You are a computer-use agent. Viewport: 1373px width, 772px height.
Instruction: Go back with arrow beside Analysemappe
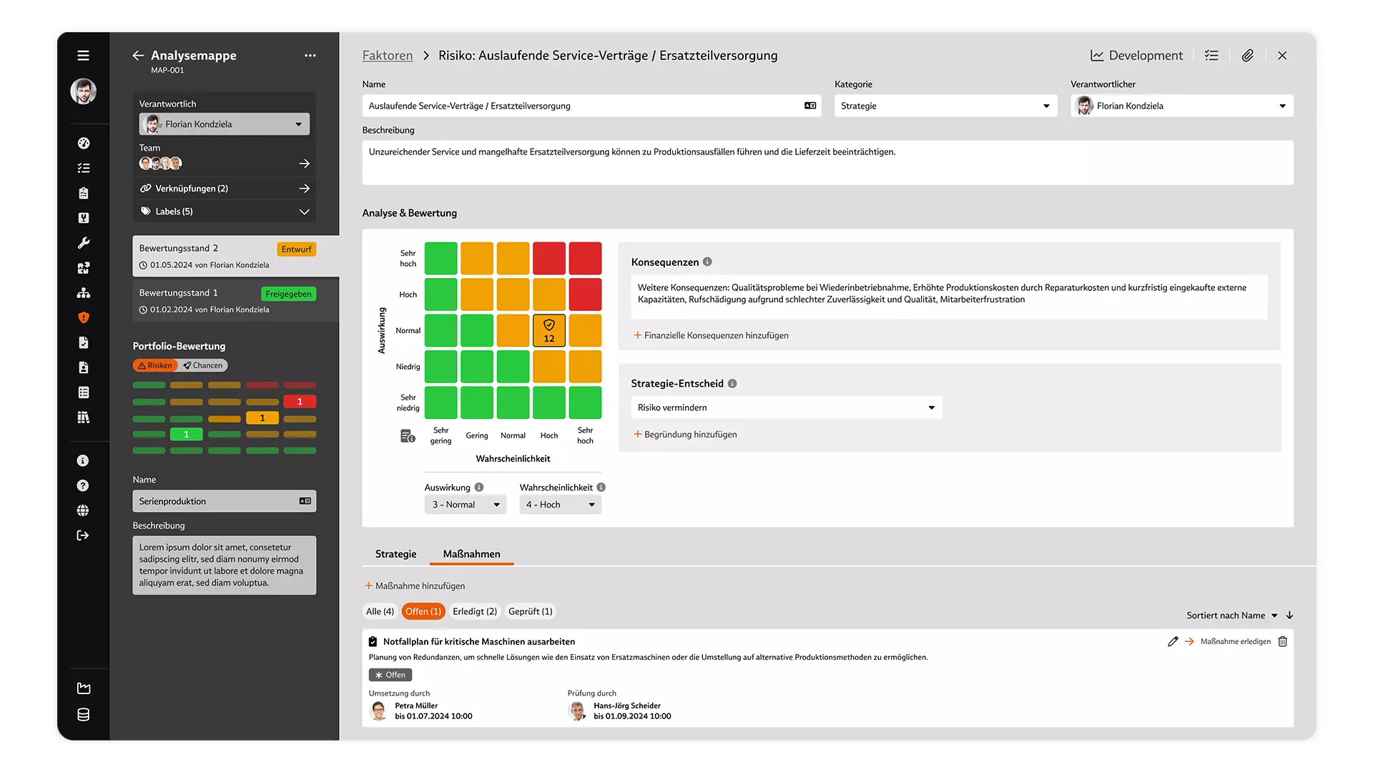click(x=138, y=55)
